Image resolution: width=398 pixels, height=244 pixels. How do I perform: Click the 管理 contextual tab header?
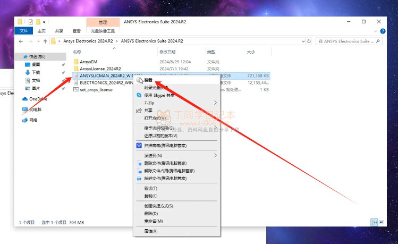(x=103, y=22)
